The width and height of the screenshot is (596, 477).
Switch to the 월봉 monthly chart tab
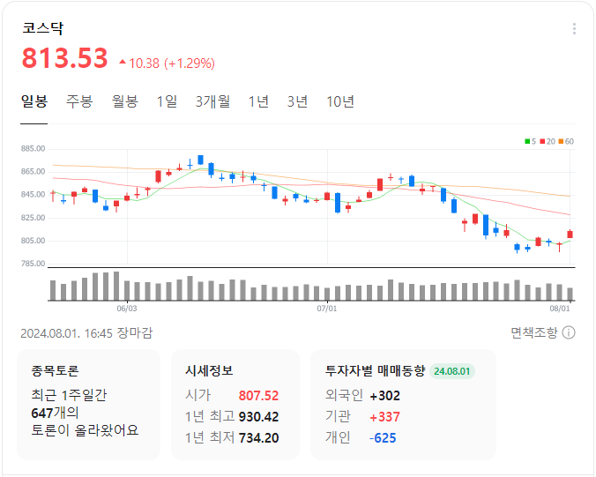pos(124,101)
